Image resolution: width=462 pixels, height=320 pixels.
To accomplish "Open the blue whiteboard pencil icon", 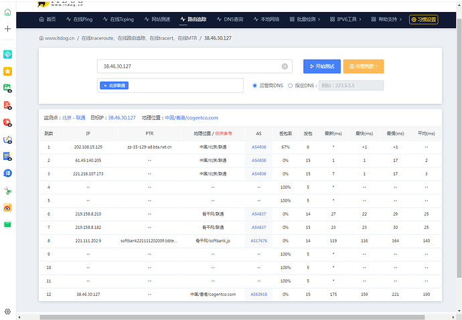I will pyautogui.click(x=7, y=139).
